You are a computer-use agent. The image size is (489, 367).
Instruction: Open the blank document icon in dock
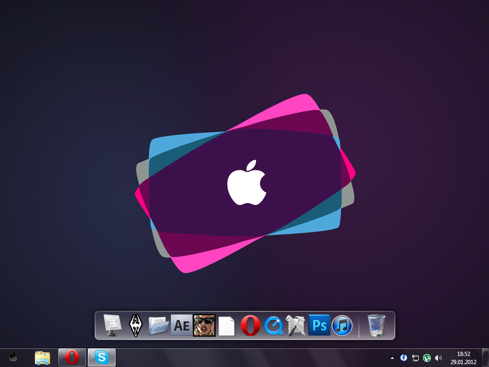pyautogui.click(x=226, y=326)
